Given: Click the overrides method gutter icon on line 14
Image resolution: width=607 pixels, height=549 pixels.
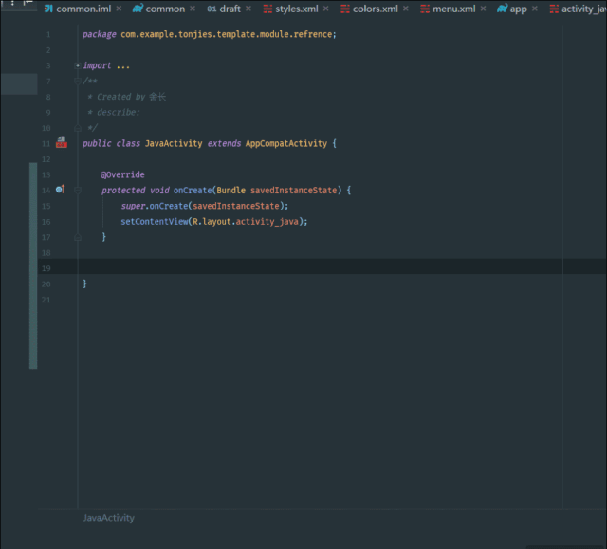Looking at the screenshot, I should tap(60, 190).
